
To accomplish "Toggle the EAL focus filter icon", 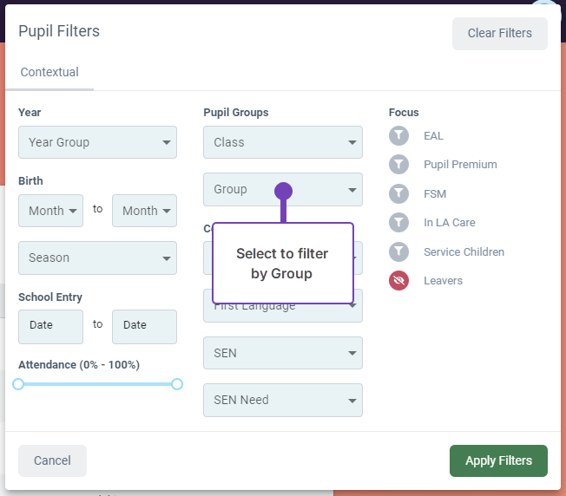I will tap(398, 136).
